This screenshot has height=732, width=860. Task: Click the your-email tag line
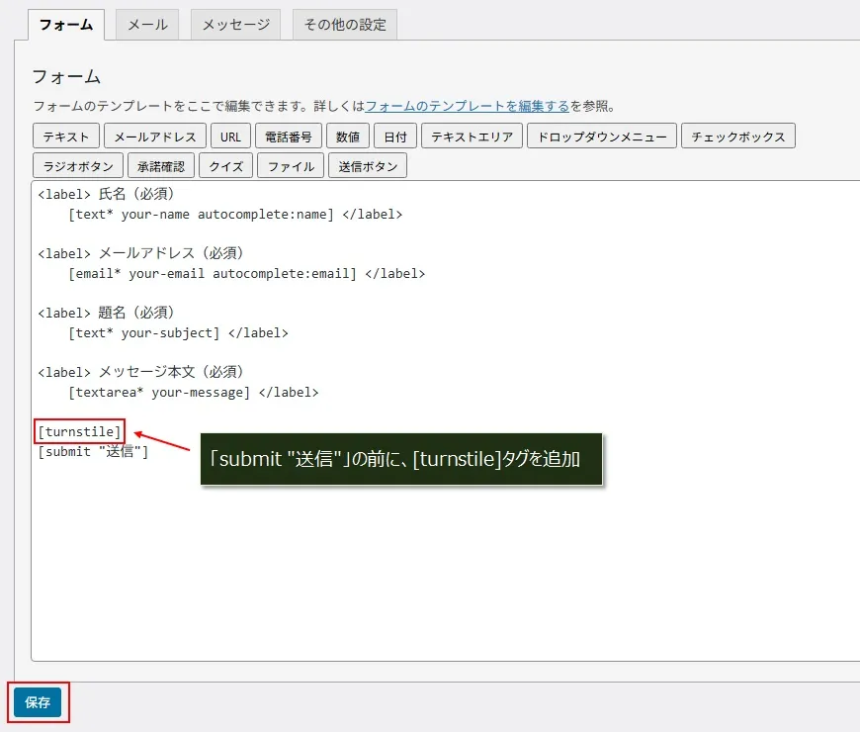247,273
